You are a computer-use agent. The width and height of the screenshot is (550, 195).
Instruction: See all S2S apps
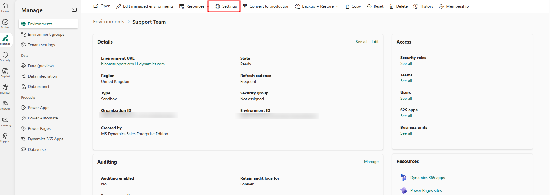[406, 116]
